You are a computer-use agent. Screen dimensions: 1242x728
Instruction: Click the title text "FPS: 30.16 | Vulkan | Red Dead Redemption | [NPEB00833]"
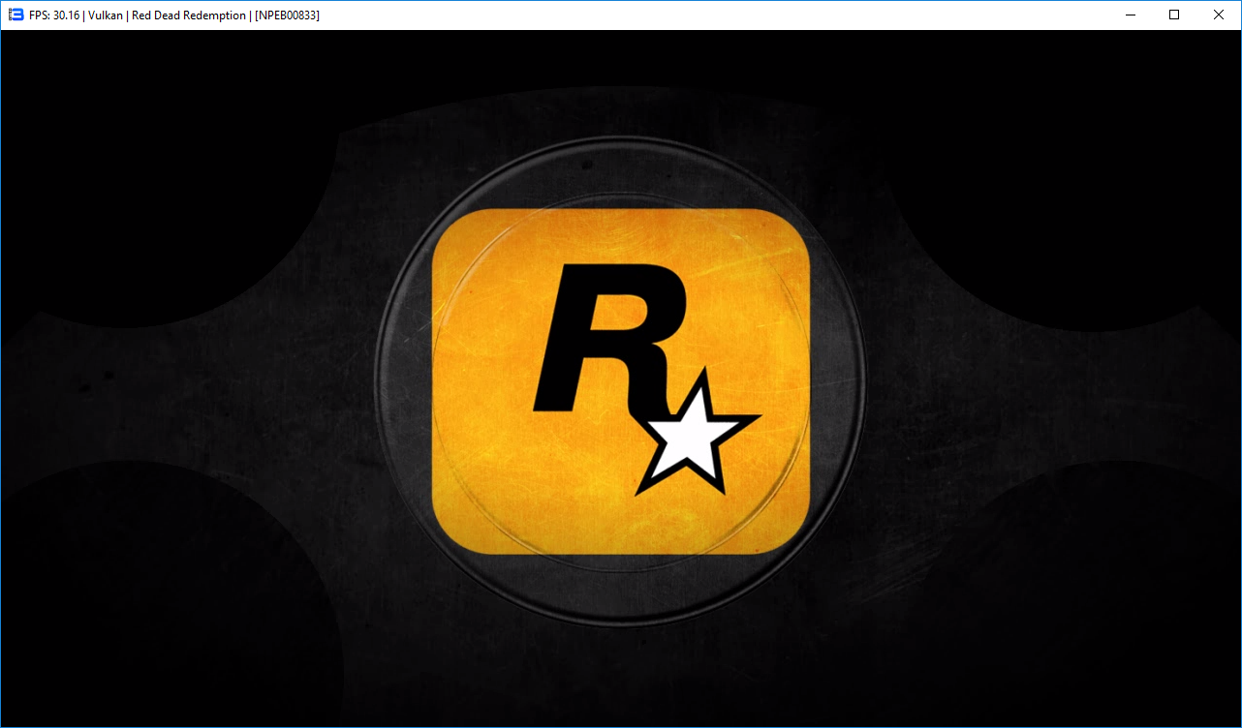click(174, 15)
